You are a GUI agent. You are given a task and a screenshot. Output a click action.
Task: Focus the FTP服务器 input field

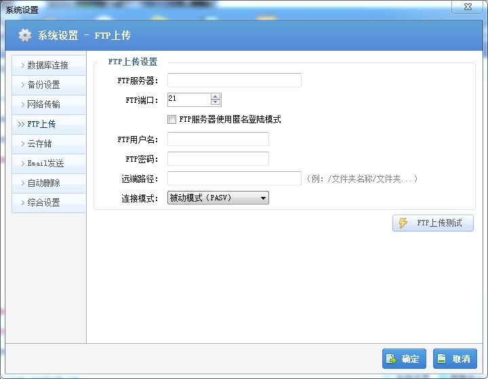[235, 80]
